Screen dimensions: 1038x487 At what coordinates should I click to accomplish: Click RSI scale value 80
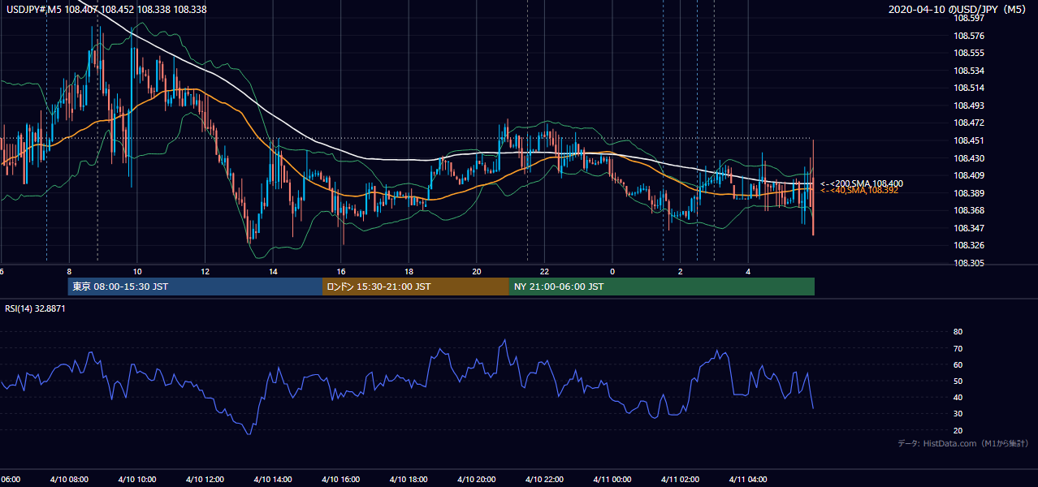click(x=958, y=332)
